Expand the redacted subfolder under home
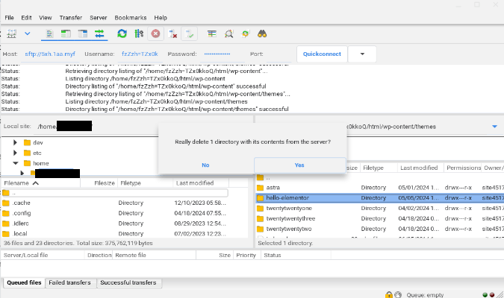This screenshot has width=504, height=298. click(22, 173)
